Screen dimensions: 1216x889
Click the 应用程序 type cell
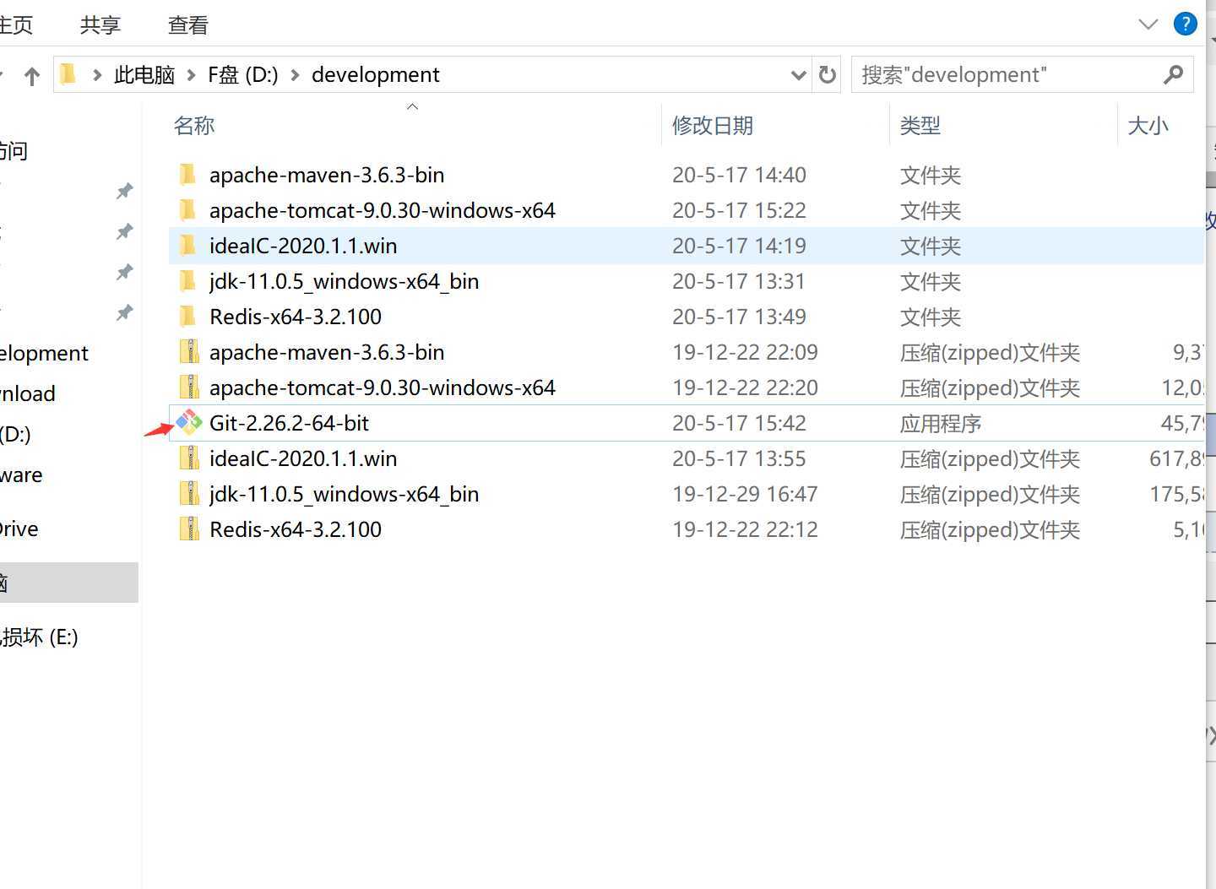click(941, 423)
